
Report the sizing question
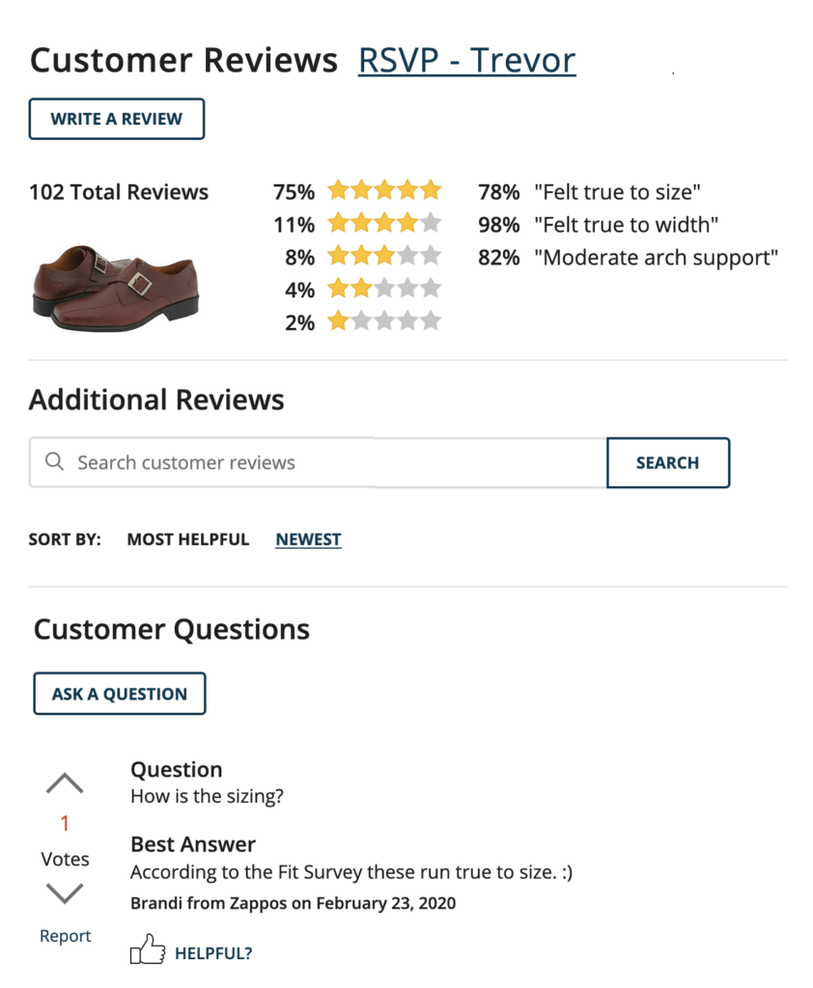click(64, 935)
